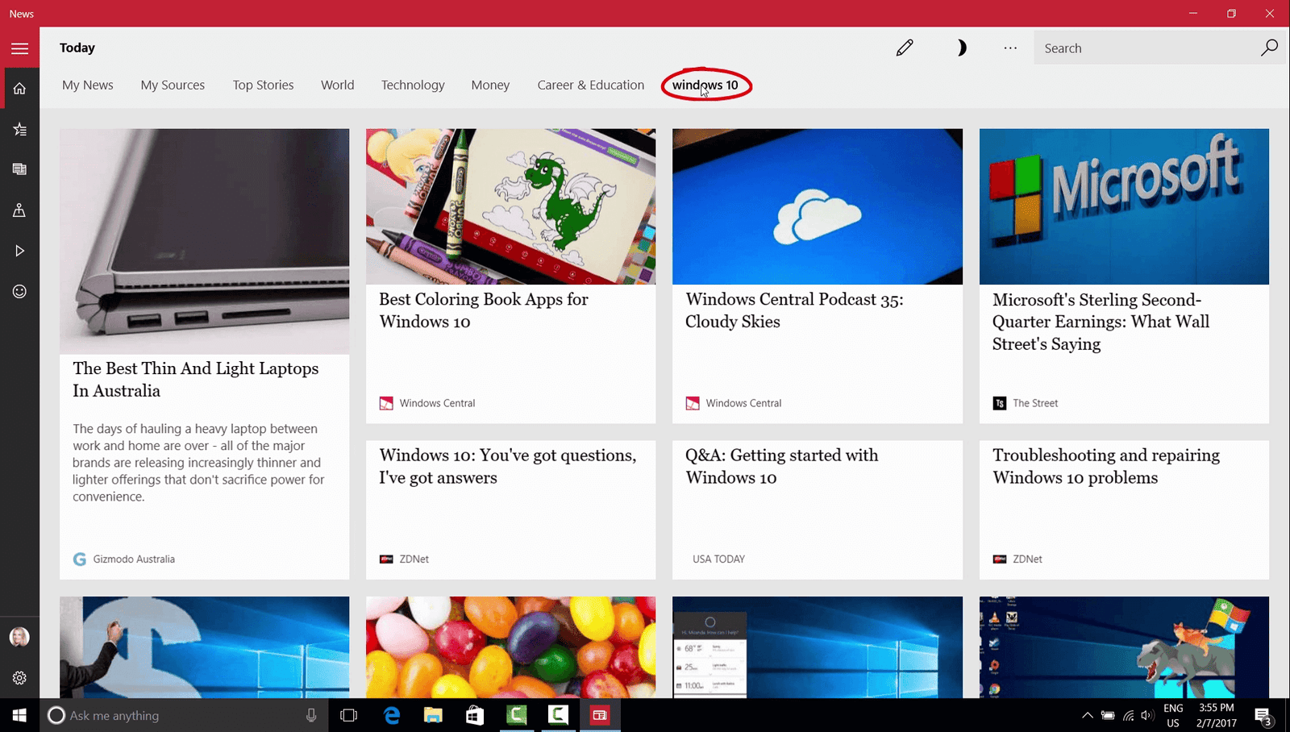The image size is (1290, 732).
Task: Switch to the Technology tab
Action: pos(413,85)
